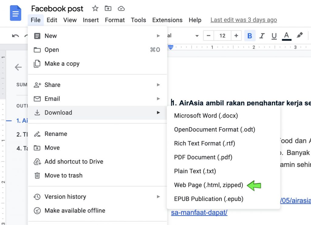Close the outline panel with back arrow

(x=18, y=67)
